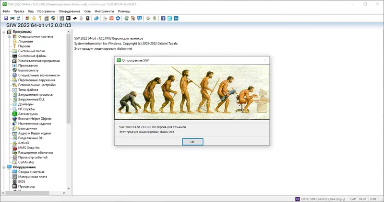Open Установленные программы tree item
384x202 pixels.
tap(39, 61)
